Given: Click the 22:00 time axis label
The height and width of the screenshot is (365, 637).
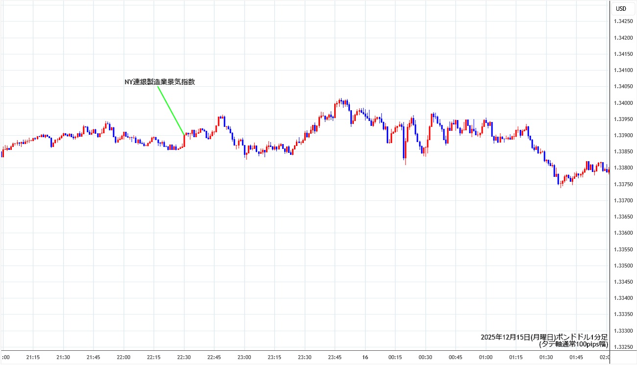Looking at the screenshot, I should click(x=123, y=358).
